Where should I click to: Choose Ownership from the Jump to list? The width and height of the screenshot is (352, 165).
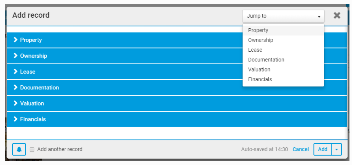coord(260,40)
